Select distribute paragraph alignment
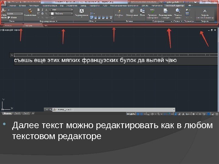This screenshot has height=164, width=219. (111, 17)
